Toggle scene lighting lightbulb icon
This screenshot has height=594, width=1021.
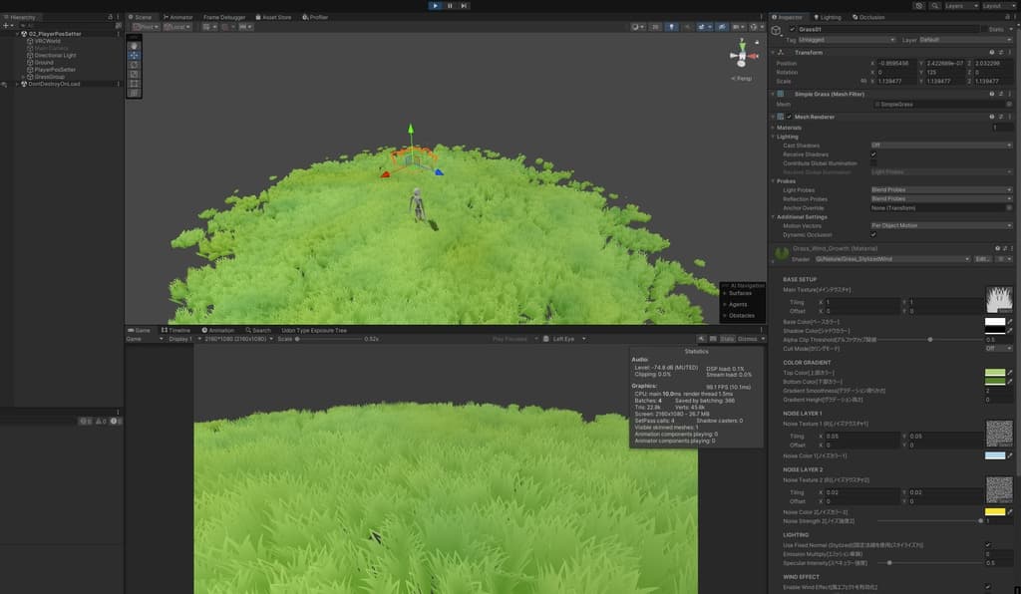point(671,27)
